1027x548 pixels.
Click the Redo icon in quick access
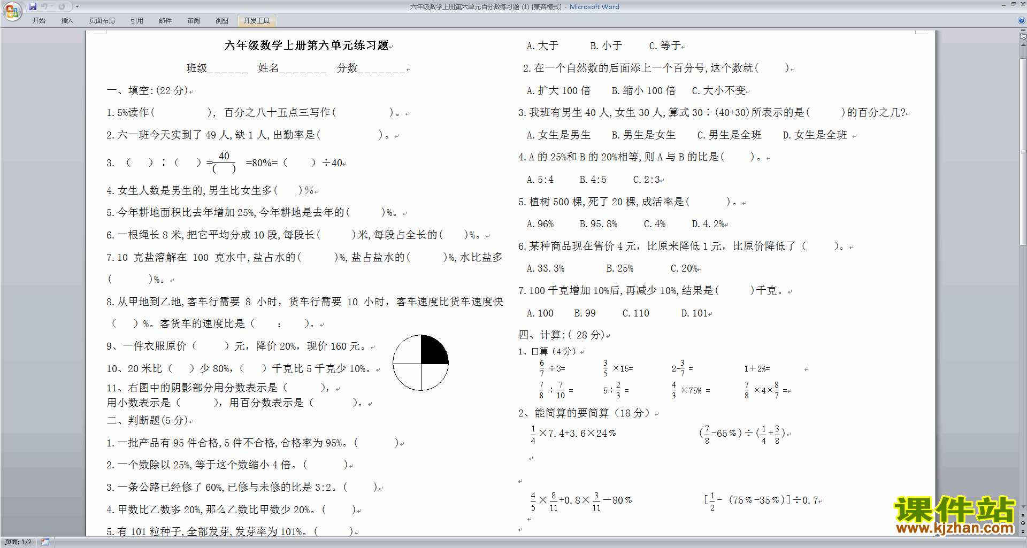[62, 6]
